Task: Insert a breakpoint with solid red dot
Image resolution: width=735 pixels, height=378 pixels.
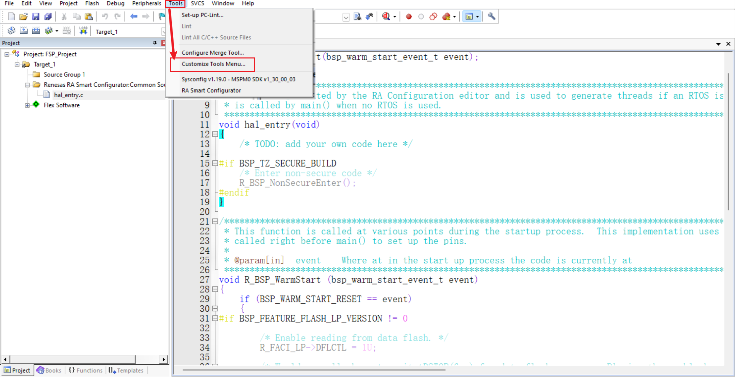Action: [409, 16]
